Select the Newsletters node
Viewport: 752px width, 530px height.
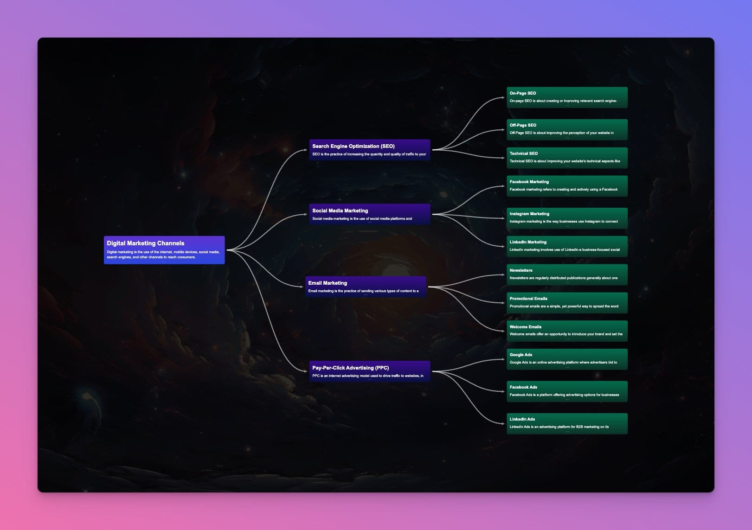(x=567, y=275)
